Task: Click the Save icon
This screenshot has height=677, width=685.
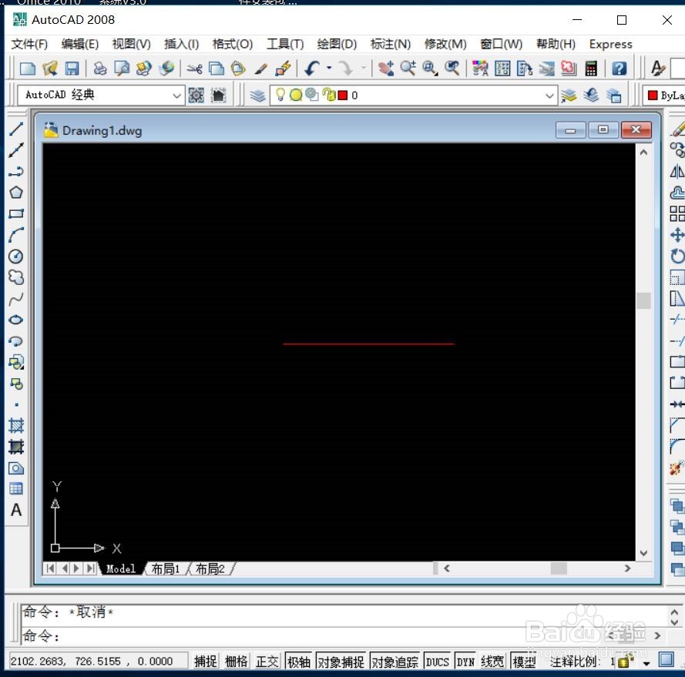Action: (72, 69)
